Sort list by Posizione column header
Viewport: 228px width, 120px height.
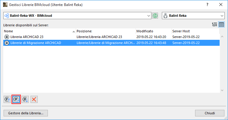(106, 31)
